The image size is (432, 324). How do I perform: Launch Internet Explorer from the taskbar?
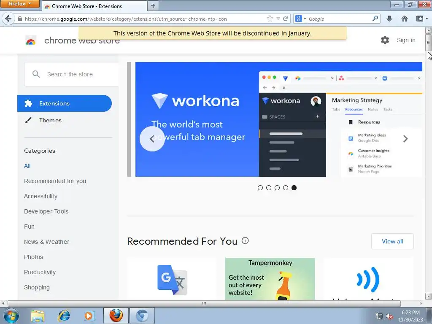click(x=64, y=316)
